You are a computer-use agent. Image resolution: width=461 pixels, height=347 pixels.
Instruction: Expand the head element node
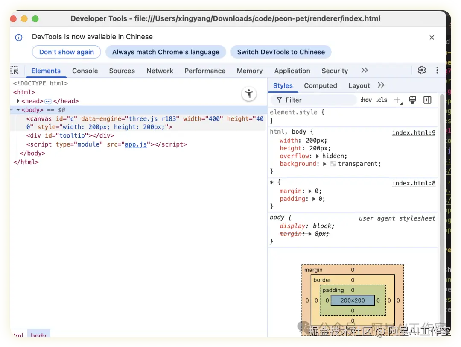click(18, 101)
